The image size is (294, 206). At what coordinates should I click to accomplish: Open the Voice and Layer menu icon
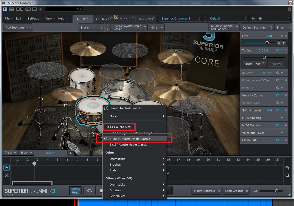[282, 133]
